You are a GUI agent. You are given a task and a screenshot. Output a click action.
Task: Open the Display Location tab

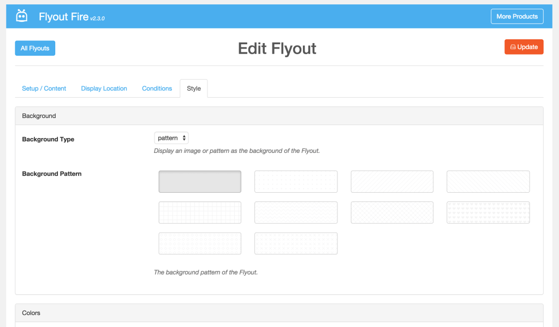[104, 88]
